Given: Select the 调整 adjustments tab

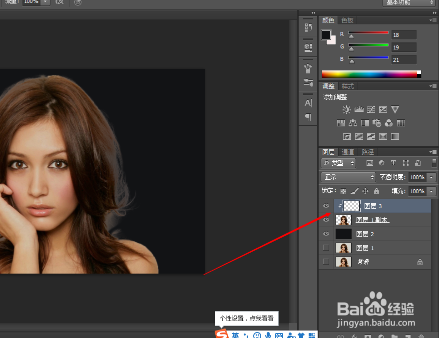Looking at the screenshot, I should coord(329,86).
